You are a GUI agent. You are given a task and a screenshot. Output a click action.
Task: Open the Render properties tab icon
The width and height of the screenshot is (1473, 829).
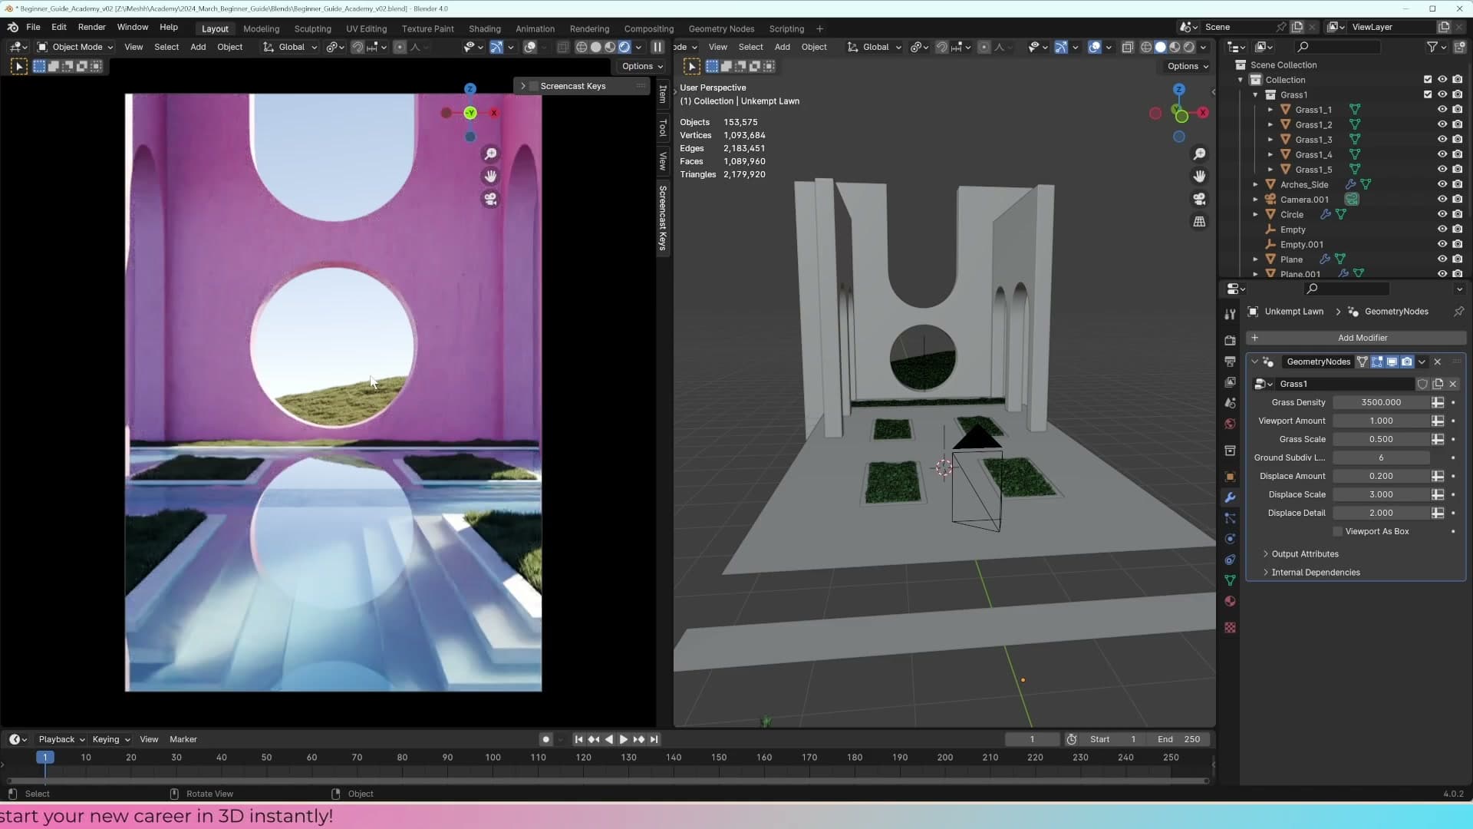pyautogui.click(x=1230, y=340)
